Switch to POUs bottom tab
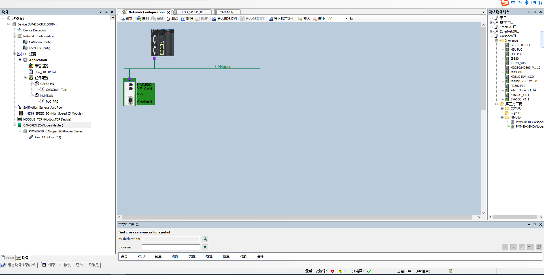 [8, 258]
